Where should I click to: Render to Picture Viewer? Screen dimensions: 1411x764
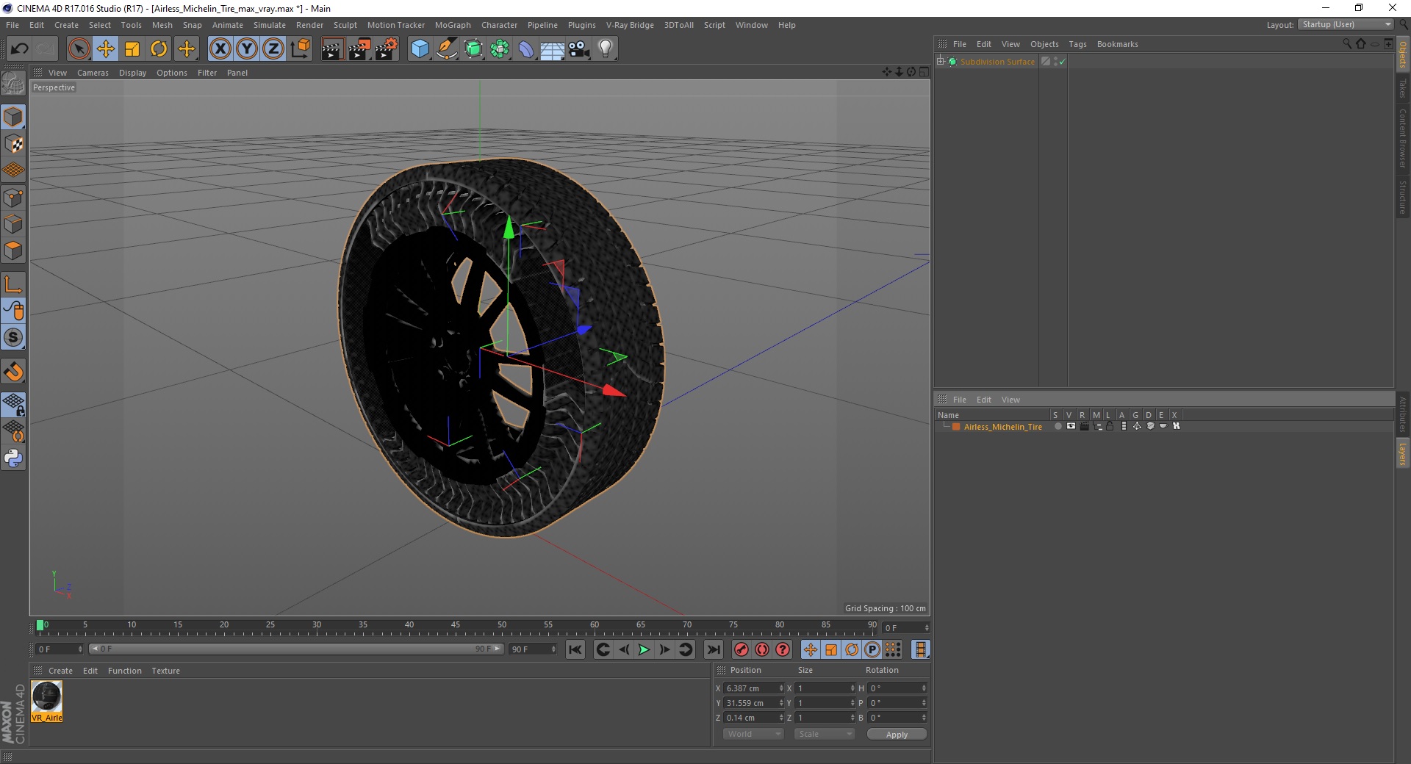click(x=359, y=49)
